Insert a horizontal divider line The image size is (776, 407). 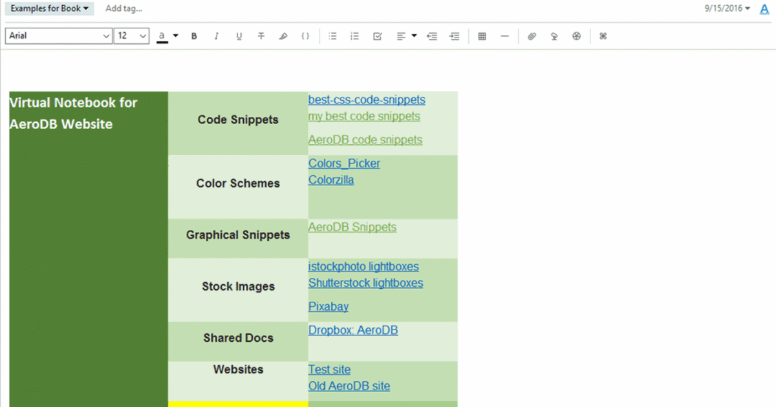pyautogui.click(x=505, y=36)
